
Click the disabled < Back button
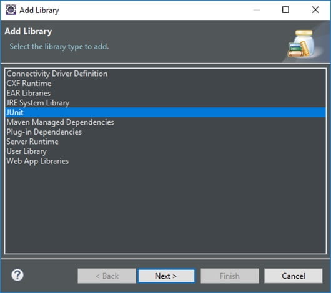(107, 276)
